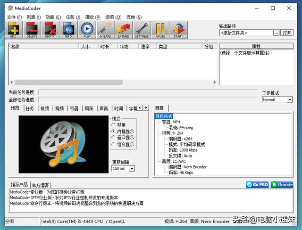Click the EMPTY list toolbar icon
The height and width of the screenshot is (230, 302).
tap(50, 30)
